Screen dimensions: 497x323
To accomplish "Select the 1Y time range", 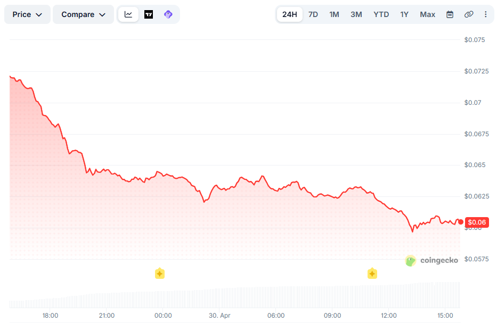I will click(404, 14).
